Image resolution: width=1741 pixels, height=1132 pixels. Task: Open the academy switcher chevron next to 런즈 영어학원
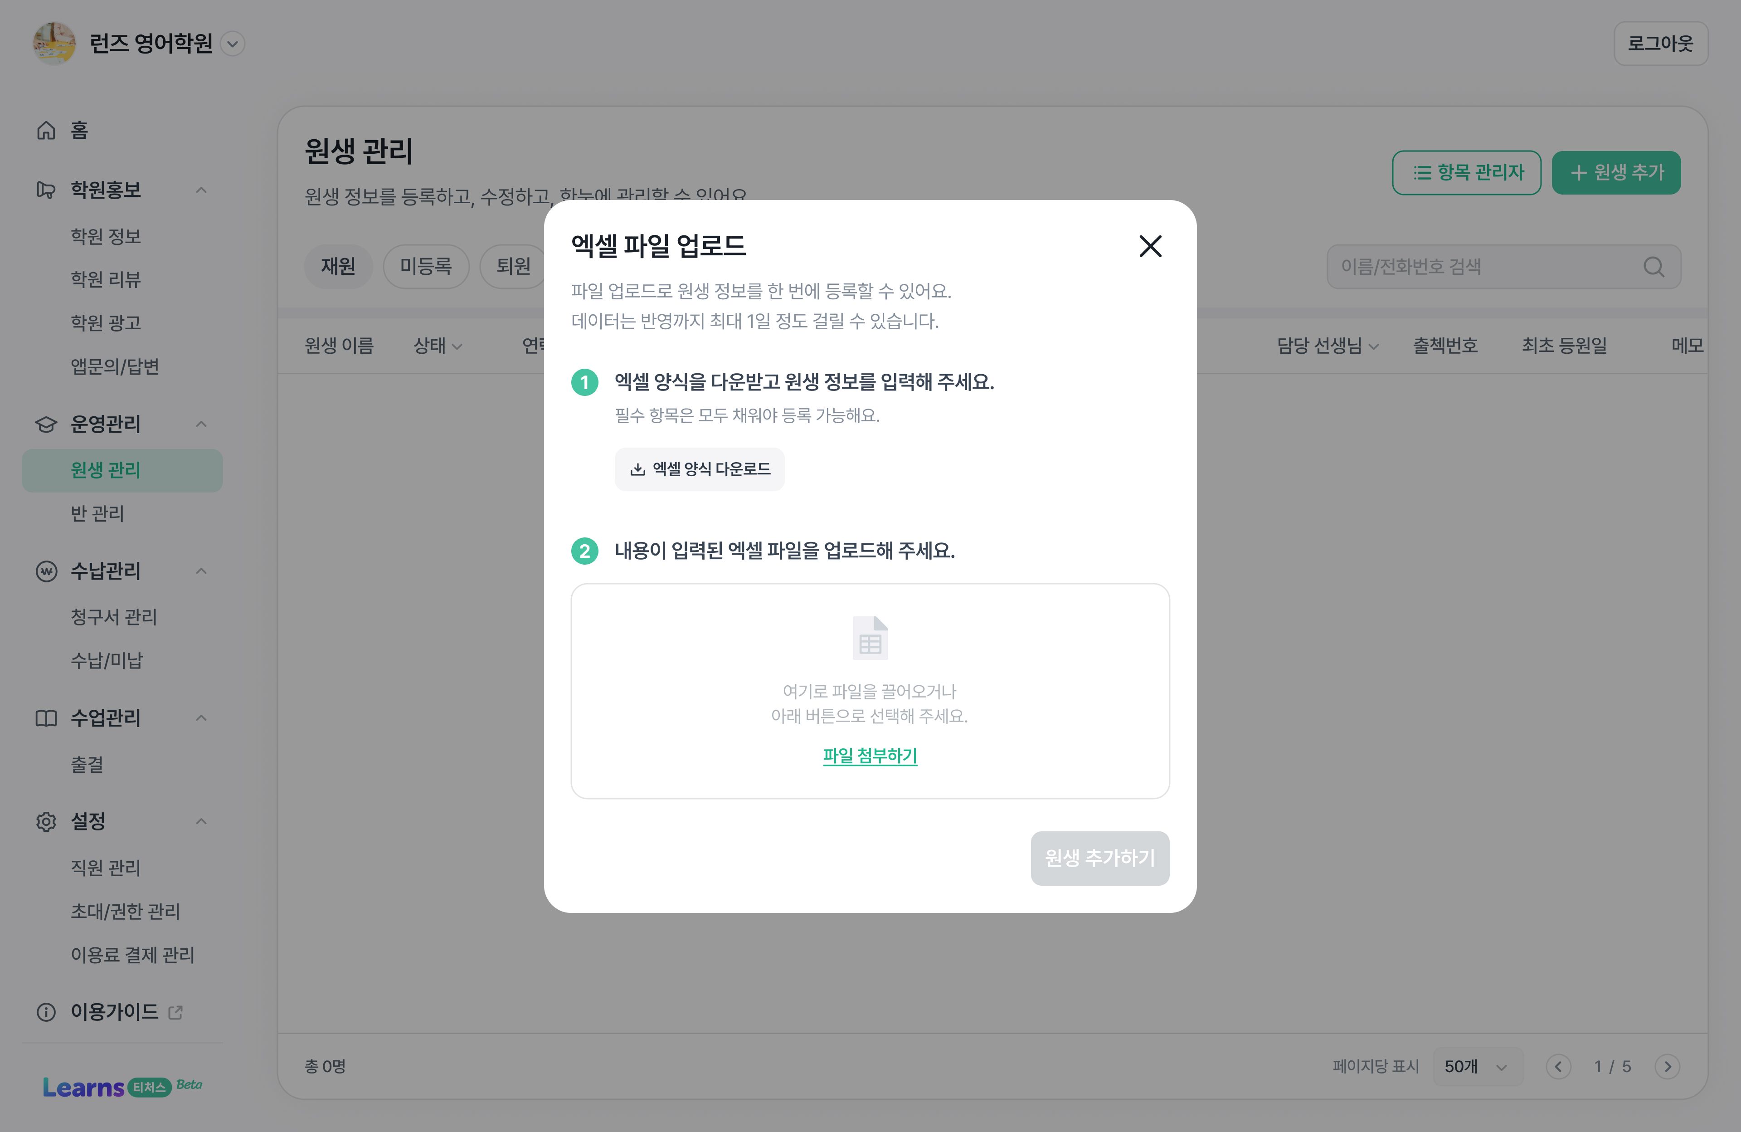(x=233, y=44)
